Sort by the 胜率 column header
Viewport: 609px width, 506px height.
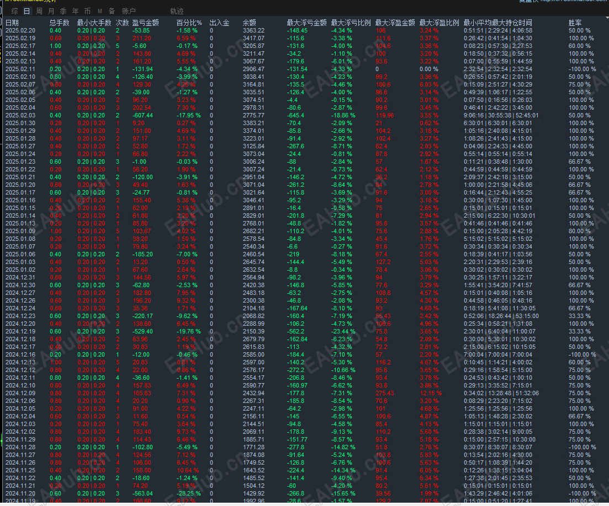[x=575, y=23]
